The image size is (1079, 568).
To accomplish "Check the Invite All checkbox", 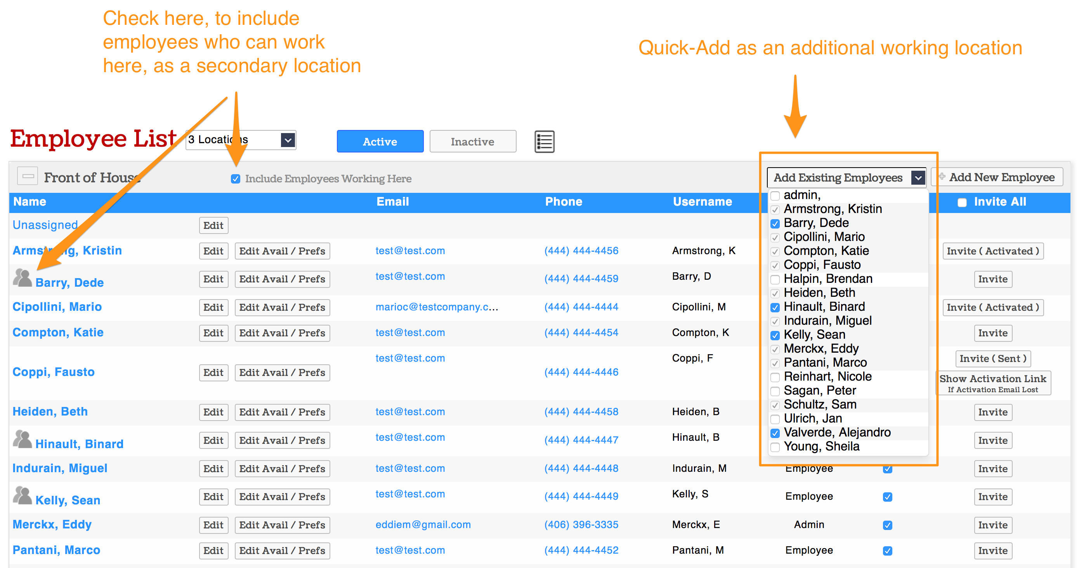I will (962, 202).
